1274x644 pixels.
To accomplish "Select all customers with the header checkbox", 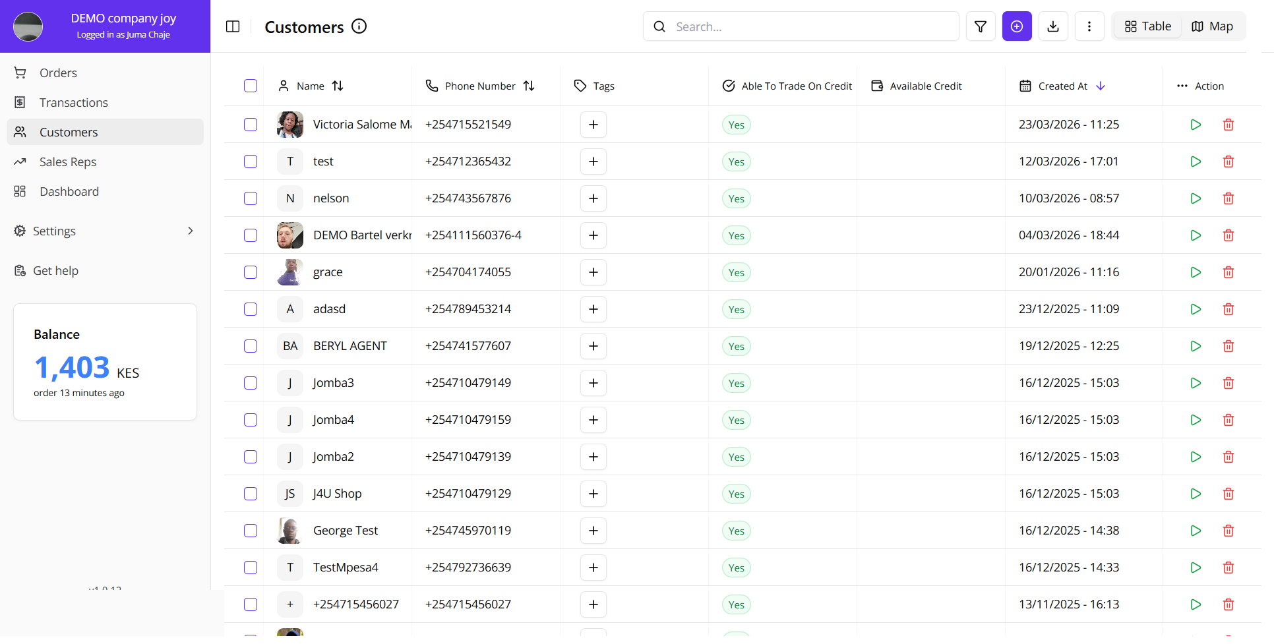I will click(251, 86).
